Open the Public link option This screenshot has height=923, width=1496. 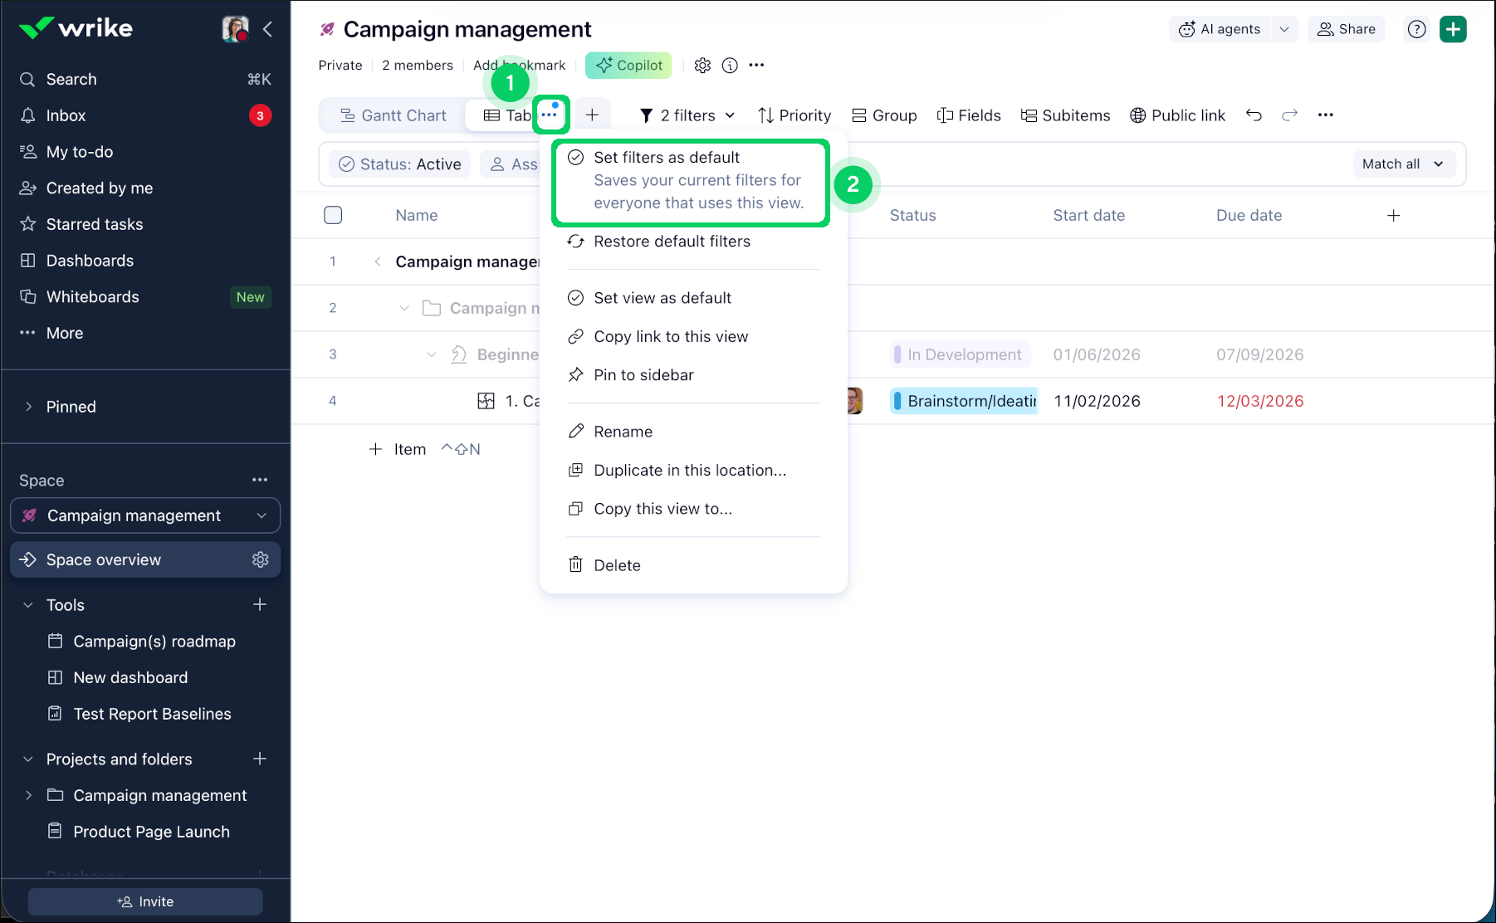coord(1177,115)
